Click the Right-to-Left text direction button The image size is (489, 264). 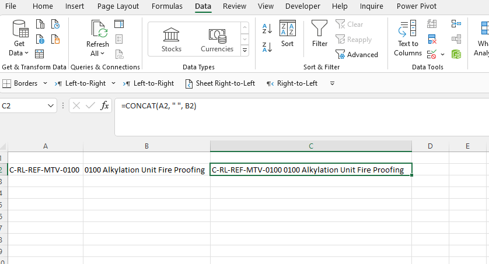coord(292,83)
